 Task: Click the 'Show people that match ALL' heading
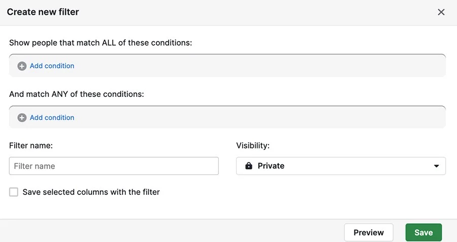(x=101, y=43)
